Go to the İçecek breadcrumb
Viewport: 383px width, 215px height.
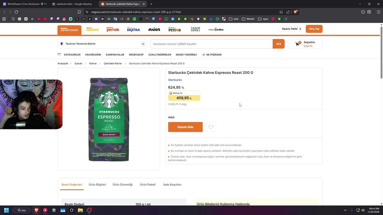(78, 64)
